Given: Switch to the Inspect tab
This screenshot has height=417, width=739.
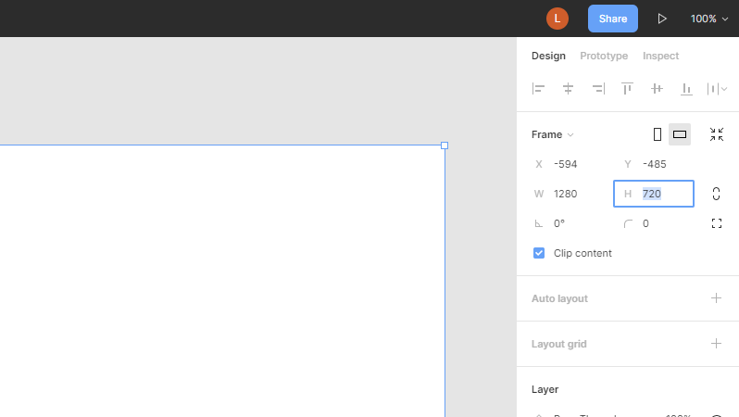Looking at the screenshot, I should point(661,56).
